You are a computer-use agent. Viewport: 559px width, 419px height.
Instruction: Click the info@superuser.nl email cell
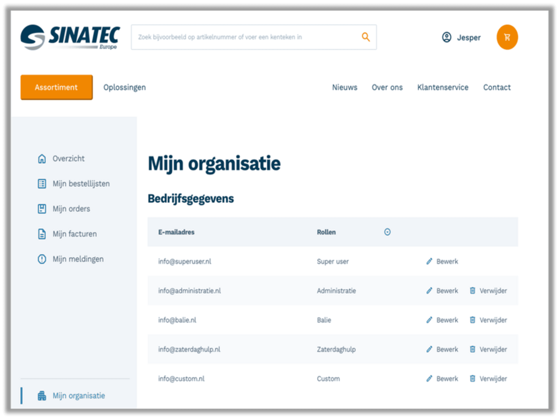pyautogui.click(x=185, y=261)
